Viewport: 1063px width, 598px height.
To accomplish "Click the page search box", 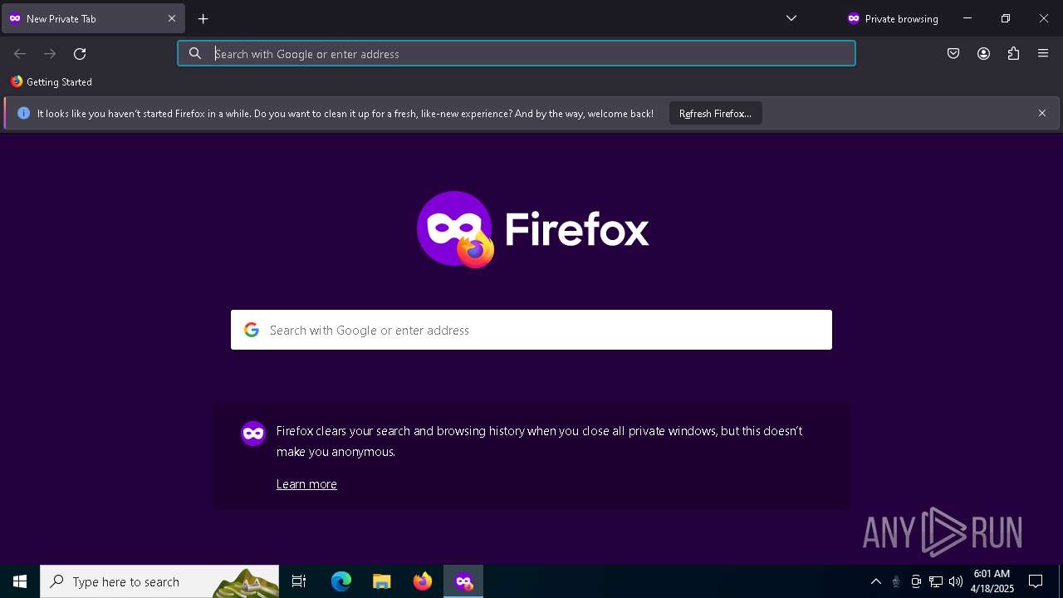I will click(531, 330).
